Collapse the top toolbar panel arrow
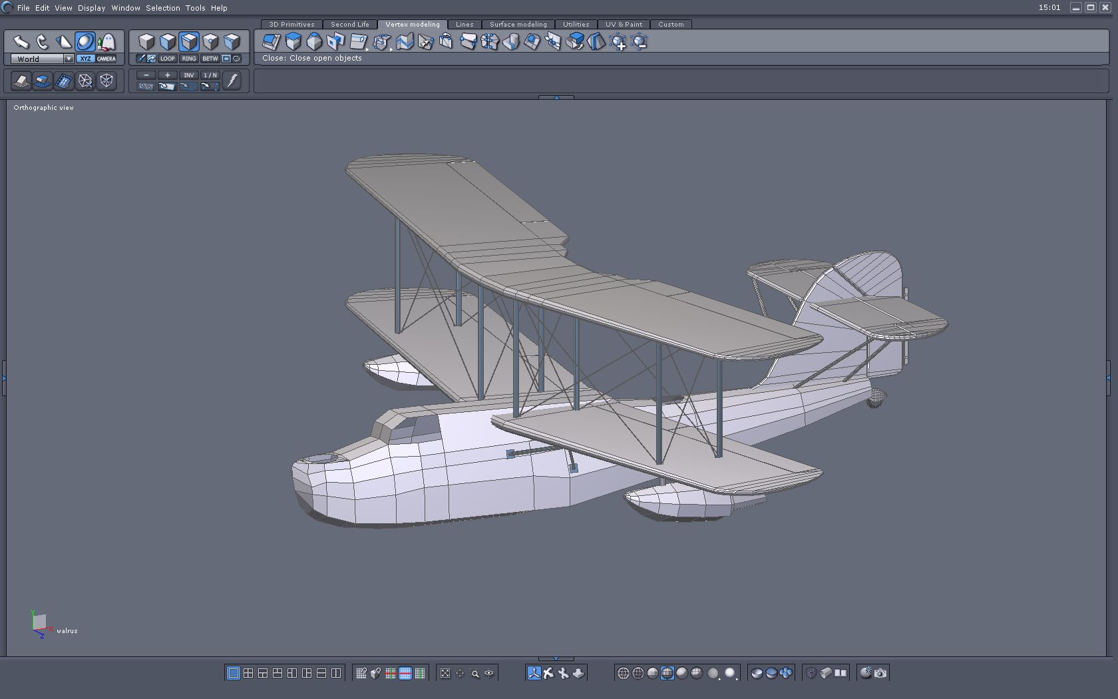 pyautogui.click(x=556, y=97)
